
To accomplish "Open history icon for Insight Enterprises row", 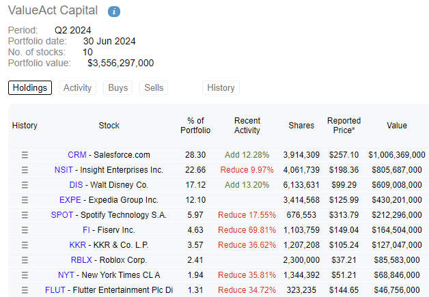I will coord(25,170).
